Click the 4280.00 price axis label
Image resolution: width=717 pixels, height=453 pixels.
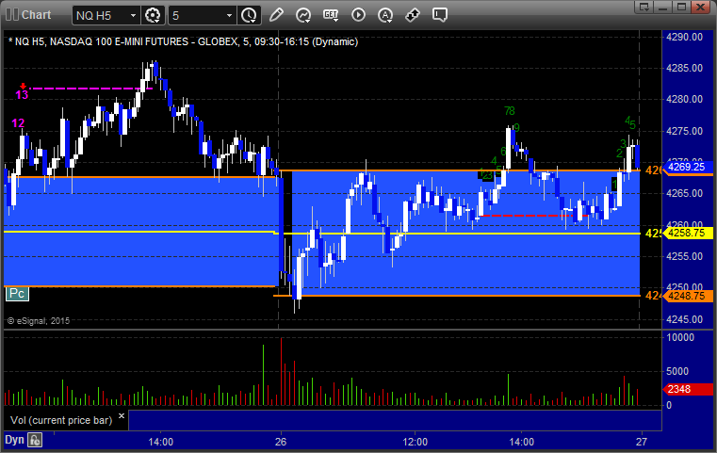685,99
